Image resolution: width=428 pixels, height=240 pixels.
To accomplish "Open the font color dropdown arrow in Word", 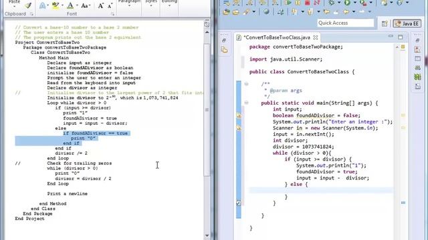I will (77, 5).
